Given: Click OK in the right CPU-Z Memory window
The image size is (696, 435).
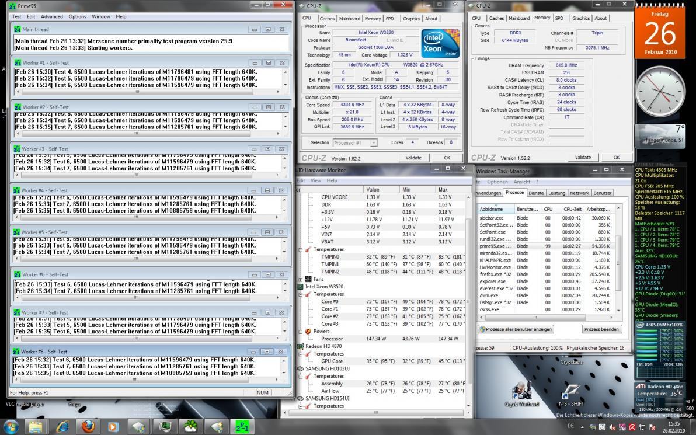Looking at the screenshot, I should 617,158.
